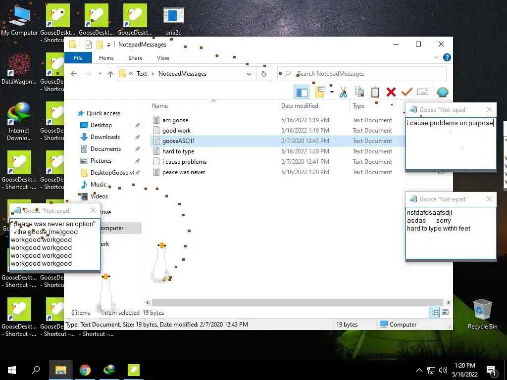Close the 'peace was never an option' Not-epad

click(x=93, y=210)
